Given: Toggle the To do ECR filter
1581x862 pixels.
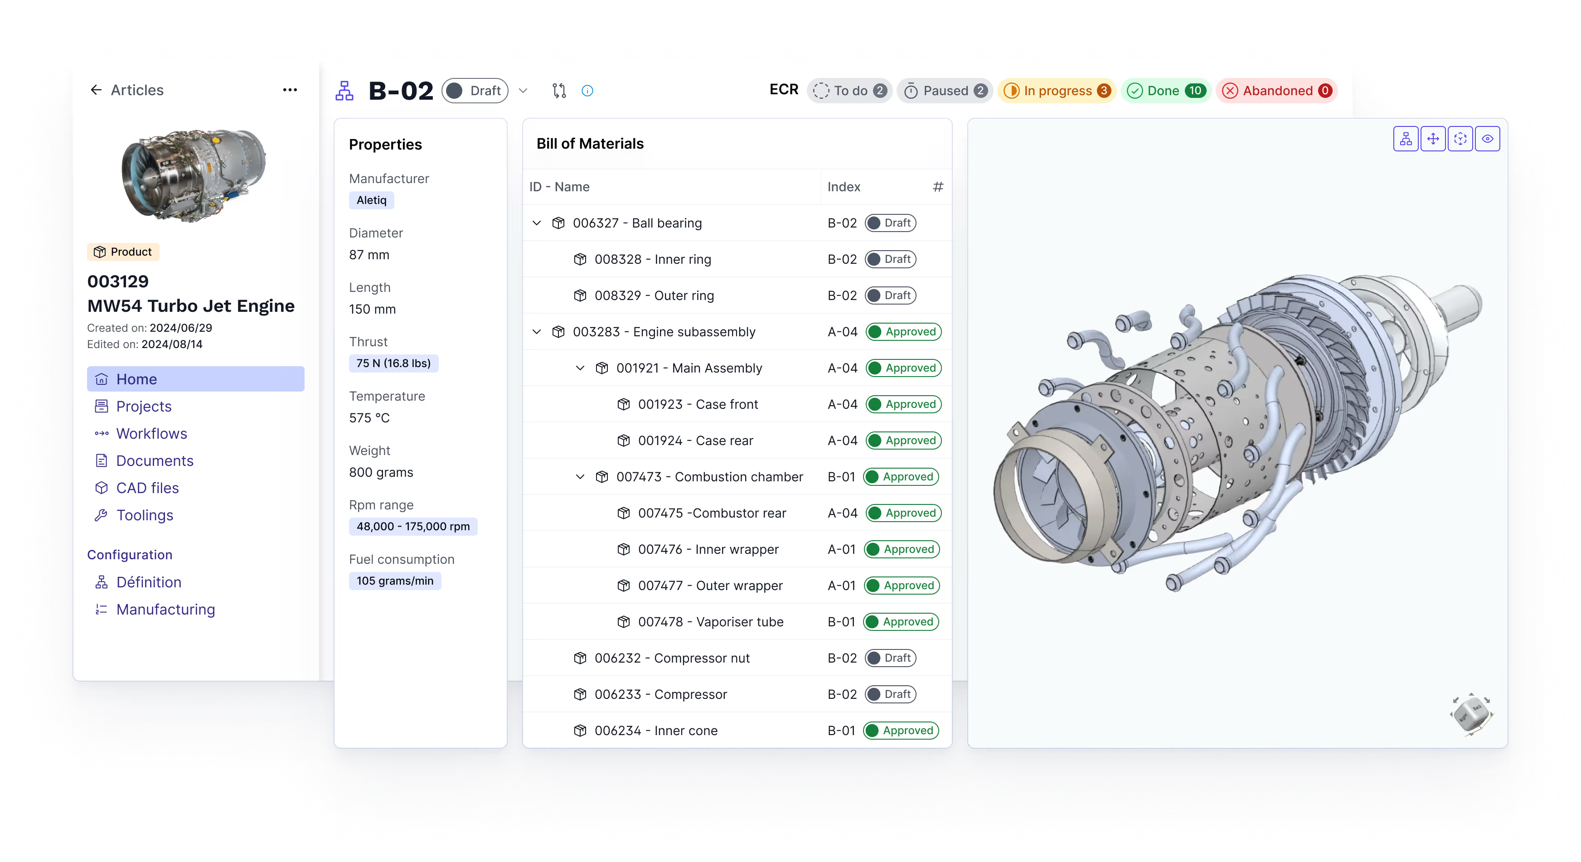Looking at the screenshot, I should [x=849, y=91].
